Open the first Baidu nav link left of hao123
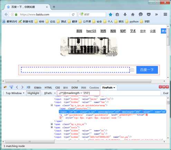171x150 pixels. click(x=79, y=31)
